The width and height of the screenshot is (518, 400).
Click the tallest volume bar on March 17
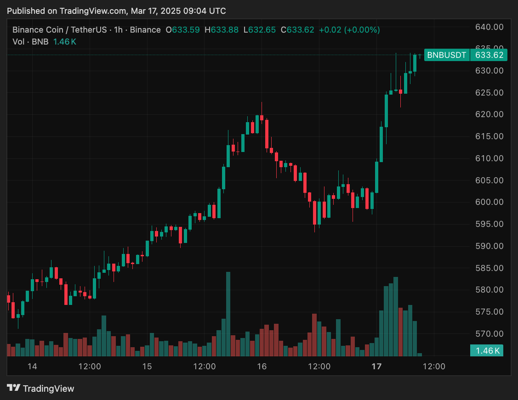pyautogui.click(x=396, y=316)
